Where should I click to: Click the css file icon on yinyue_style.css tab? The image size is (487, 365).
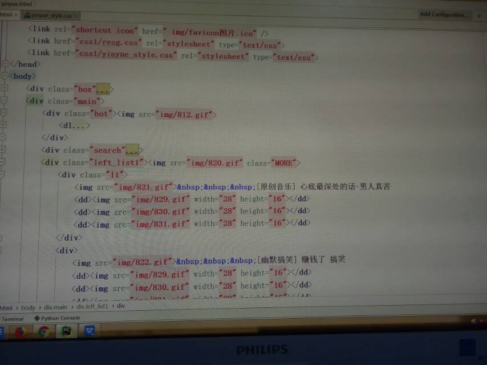tap(27, 15)
